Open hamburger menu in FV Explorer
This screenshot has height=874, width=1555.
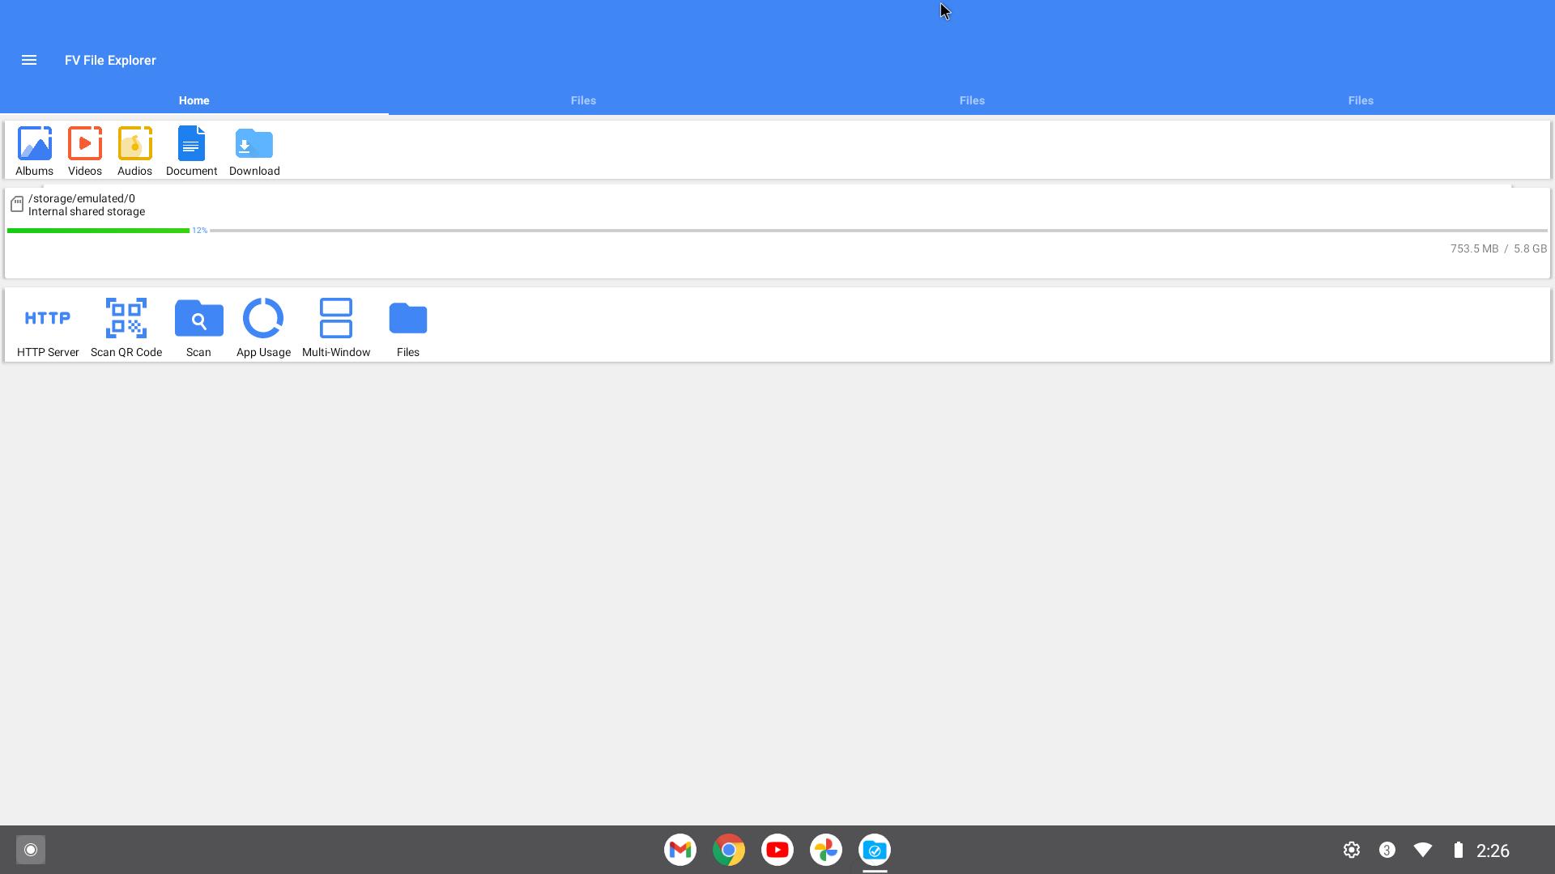(x=29, y=60)
